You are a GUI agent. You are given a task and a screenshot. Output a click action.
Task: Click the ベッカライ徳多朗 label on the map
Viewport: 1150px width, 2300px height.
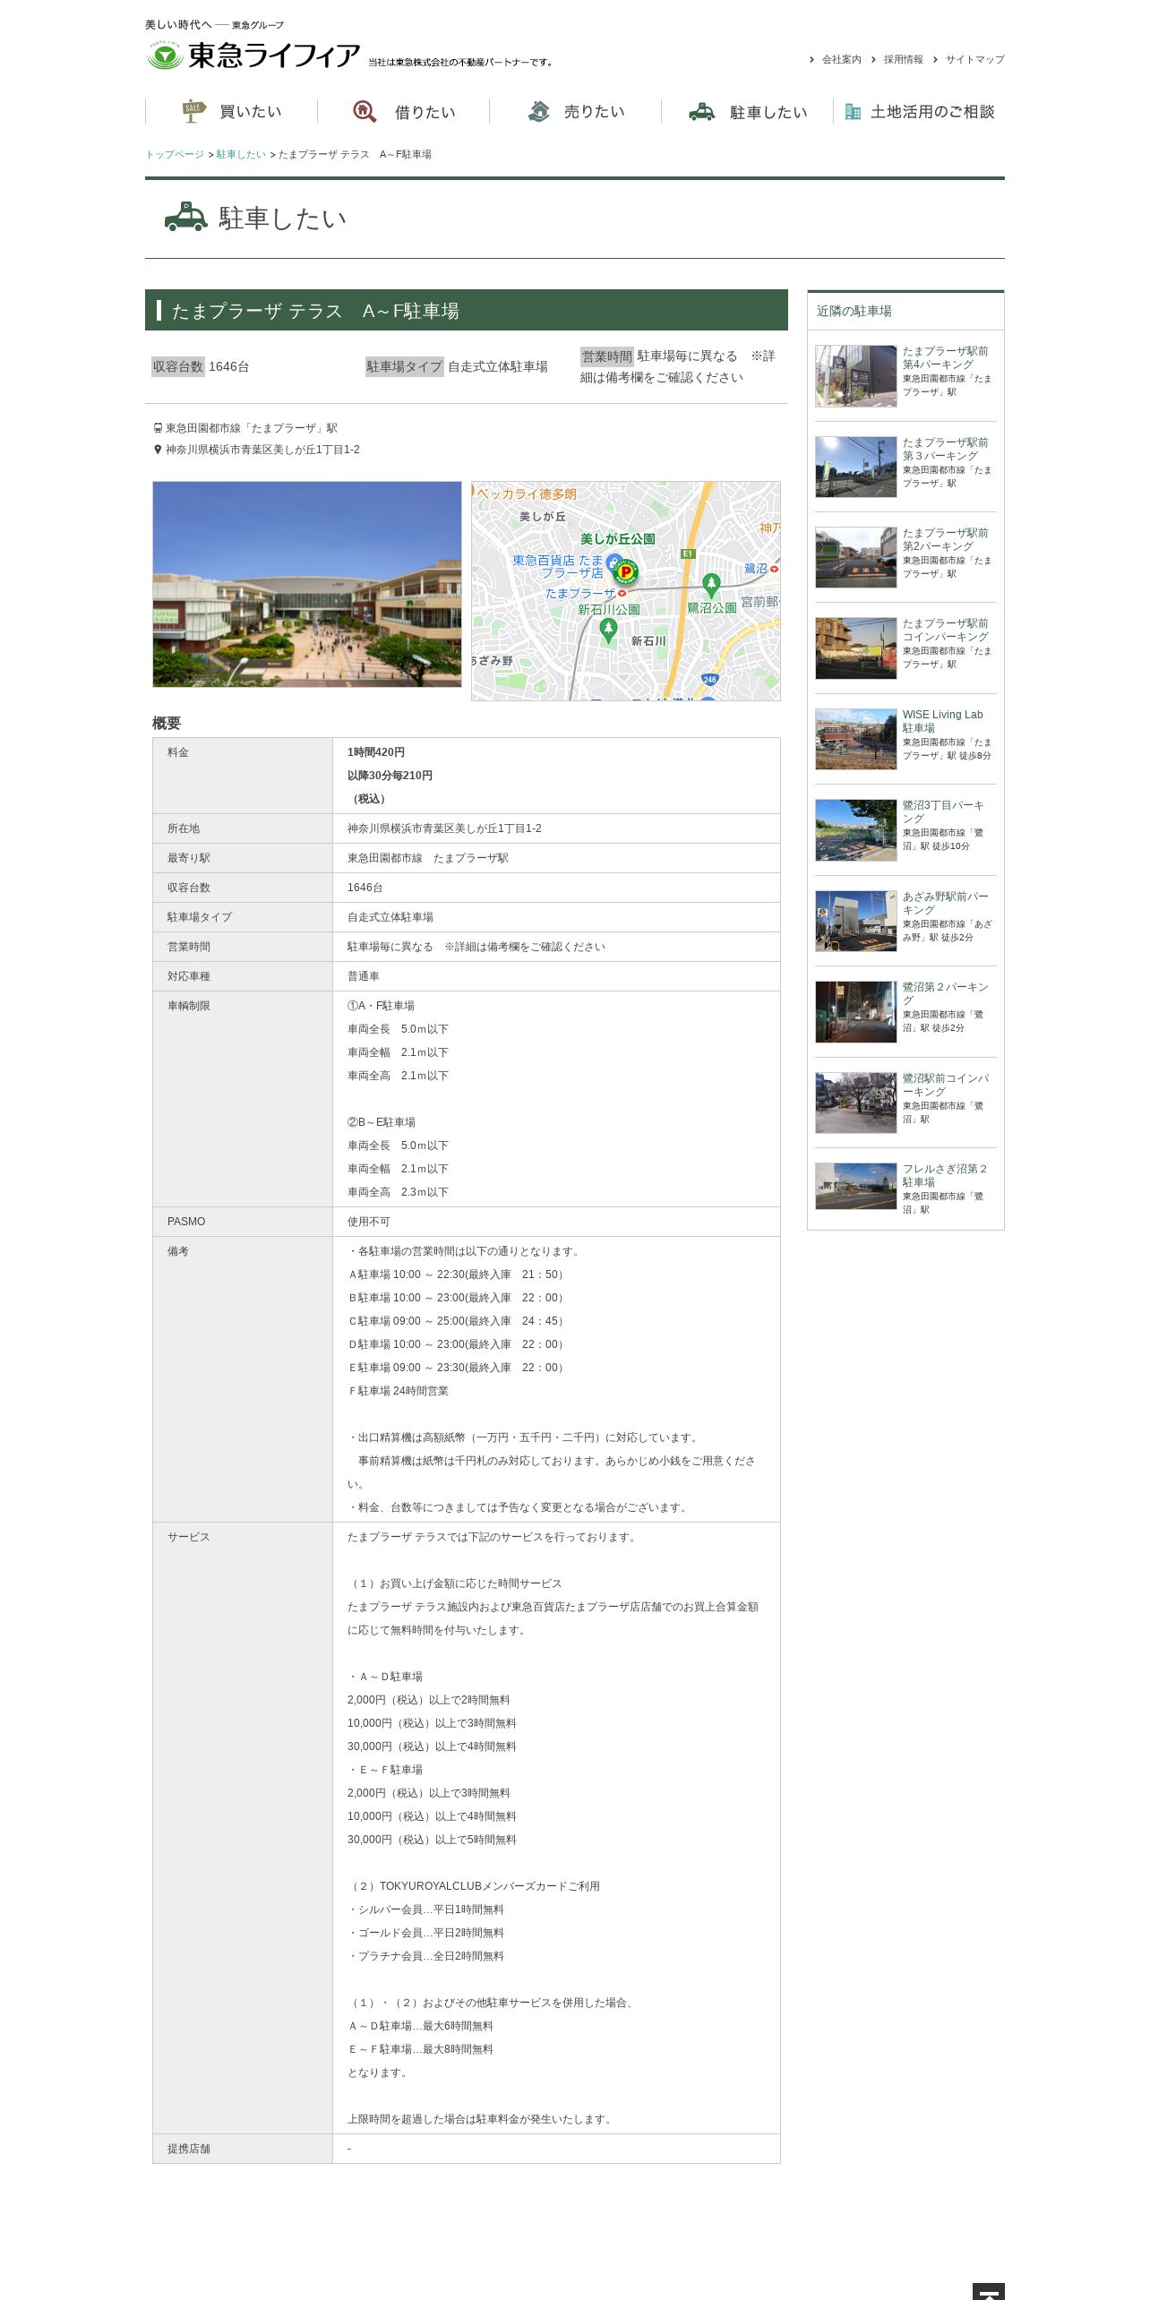[x=527, y=494]
